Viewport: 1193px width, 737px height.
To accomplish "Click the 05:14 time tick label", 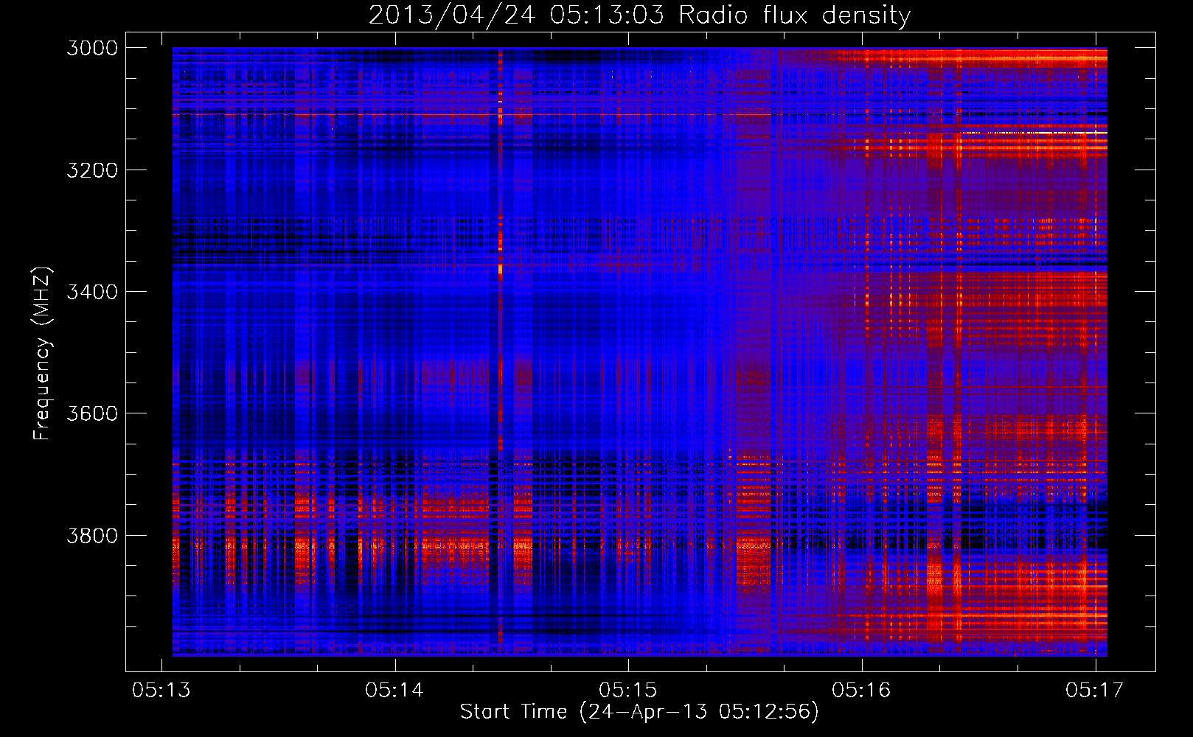I will point(394,690).
